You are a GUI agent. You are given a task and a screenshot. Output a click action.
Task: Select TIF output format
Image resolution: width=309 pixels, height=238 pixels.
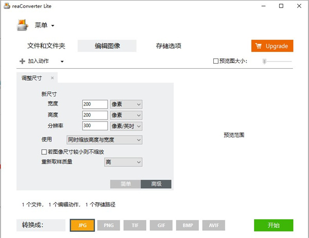pyautogui.click(x=135, y=225)
